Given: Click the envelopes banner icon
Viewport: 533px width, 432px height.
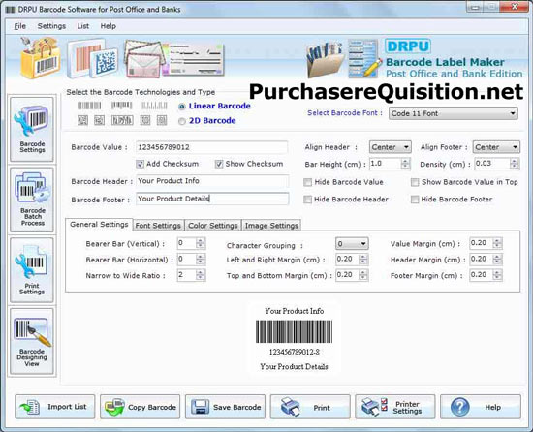Looking at the screenshot, I should point(144,58).
